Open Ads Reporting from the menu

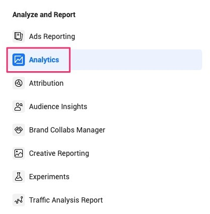point(52,36)
